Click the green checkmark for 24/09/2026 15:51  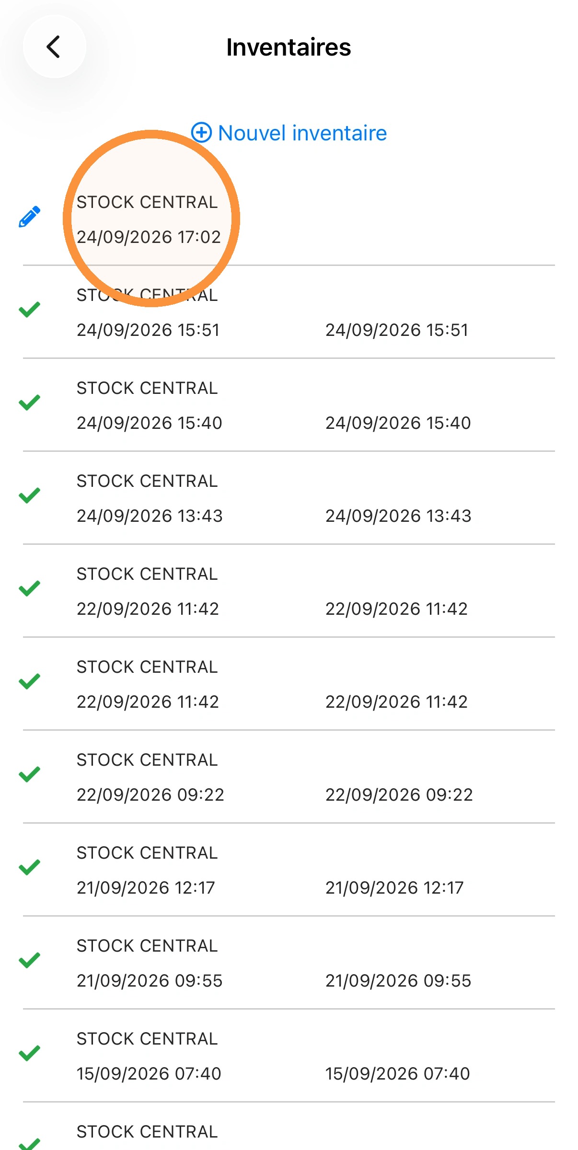click(x=29, y=310)
